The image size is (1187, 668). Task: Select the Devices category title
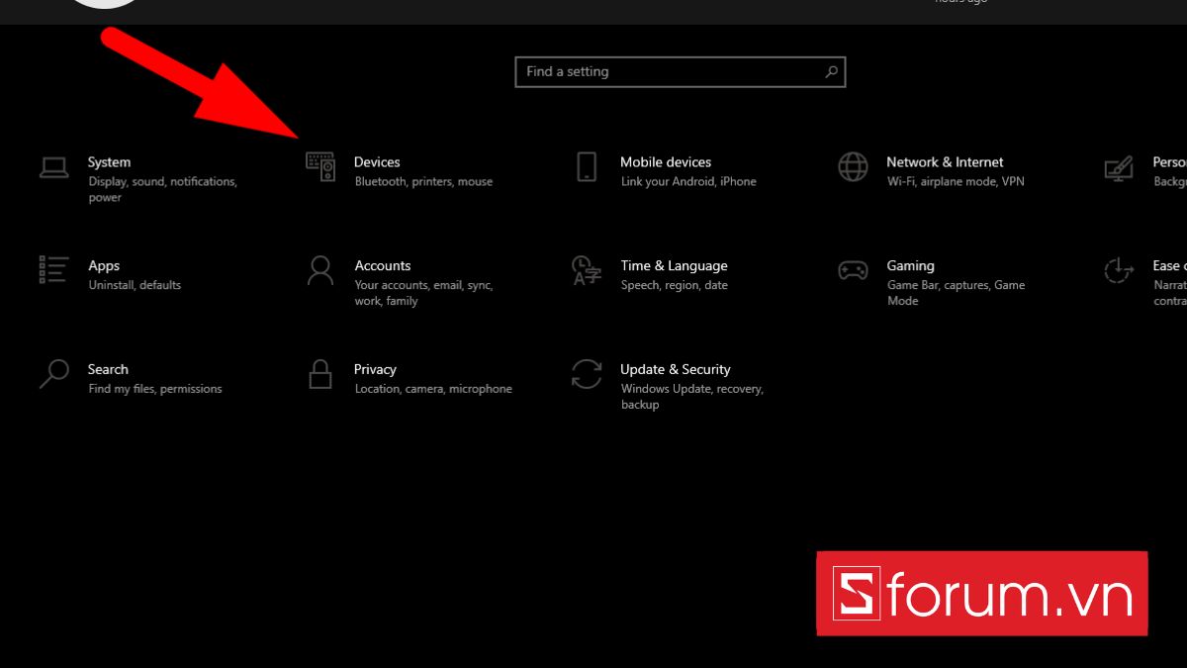[x=377, y=162]
